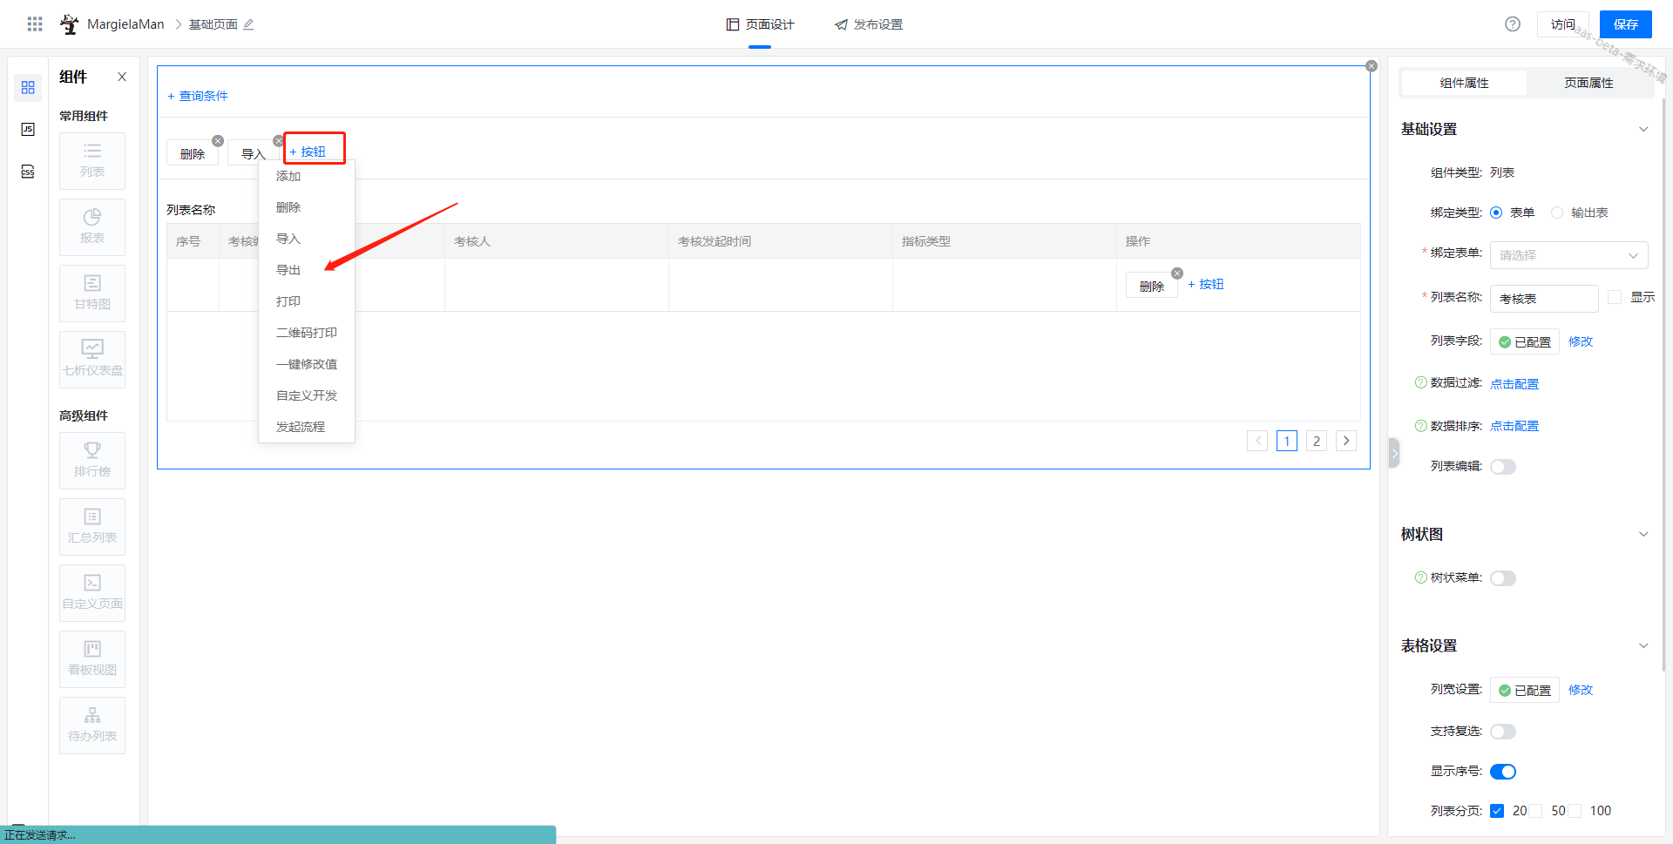Collapse the 表格设置 section
This screenshot has width=1673, height=844.
tap(1643, 645)
